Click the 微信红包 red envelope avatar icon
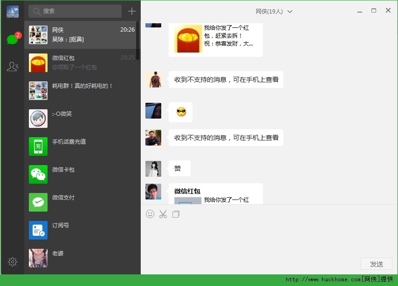398x286 pixels. (38, 63)
